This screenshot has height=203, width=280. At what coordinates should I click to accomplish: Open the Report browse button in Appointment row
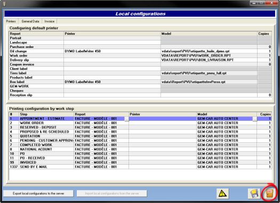126,119
